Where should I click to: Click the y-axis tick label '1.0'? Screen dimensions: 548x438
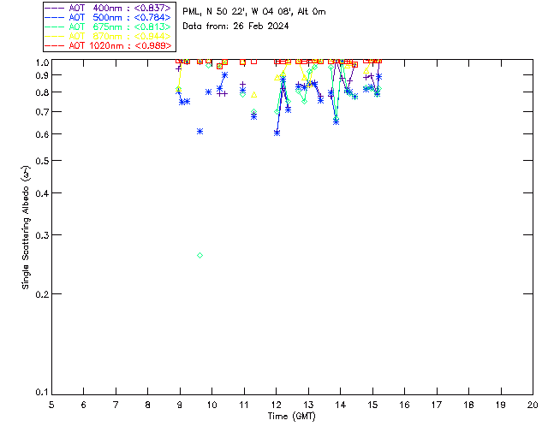42,62
